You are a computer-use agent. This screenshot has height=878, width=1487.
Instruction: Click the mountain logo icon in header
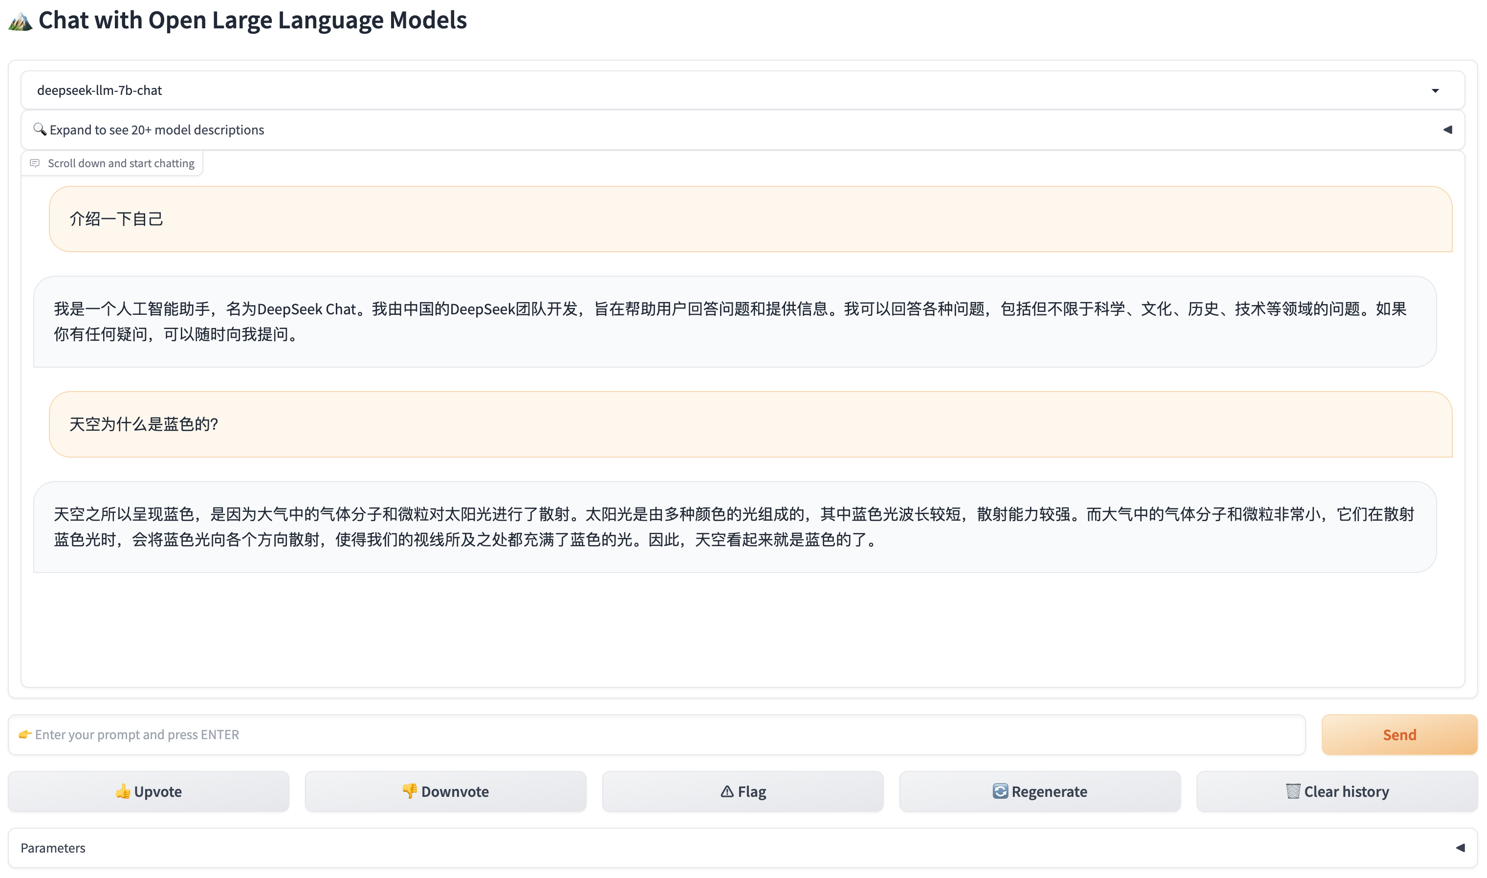pyautogui.click(x=20, y=22)
